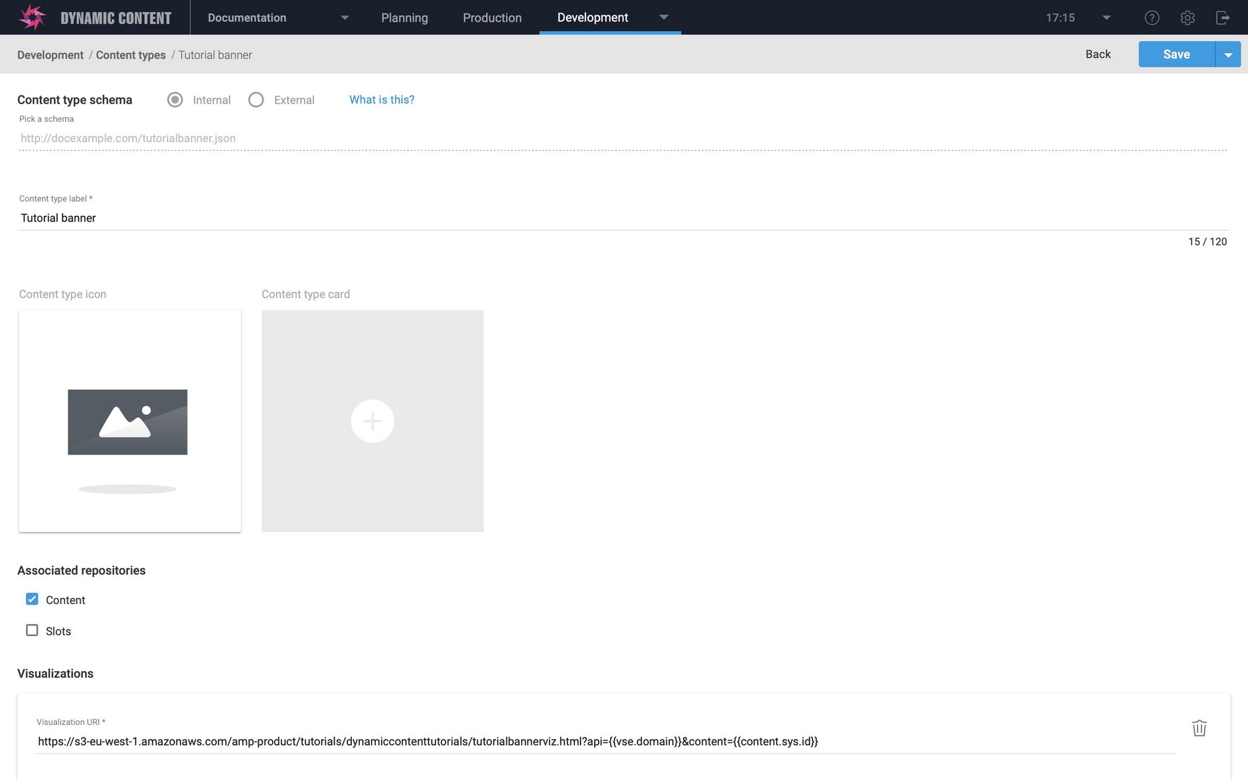The image size is (1248, 780).
Task: Navigate back using Content types breadcrumb
Action: click(x=130, y=54)
